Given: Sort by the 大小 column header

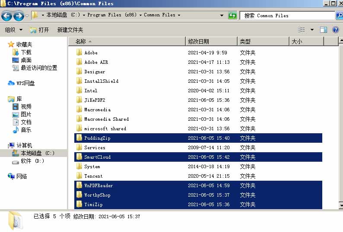Looking at the screenshot, I should pyautogui.click(x=306, y=41).
